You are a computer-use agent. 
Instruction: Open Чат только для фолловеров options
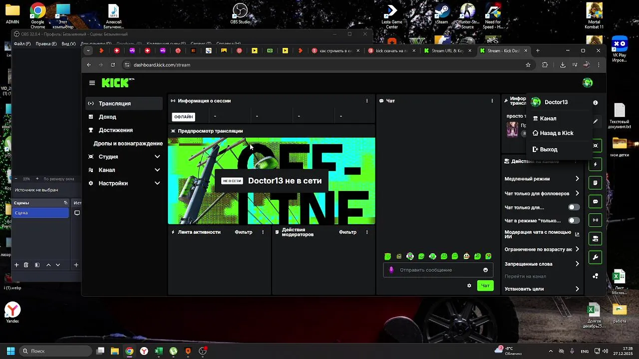click(x=542, y=193)
